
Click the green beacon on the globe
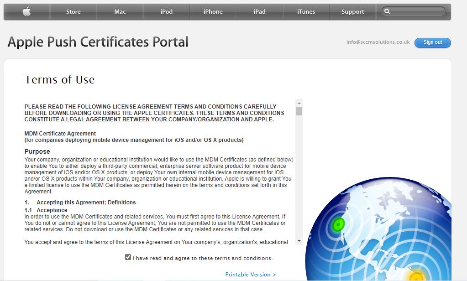339,224
